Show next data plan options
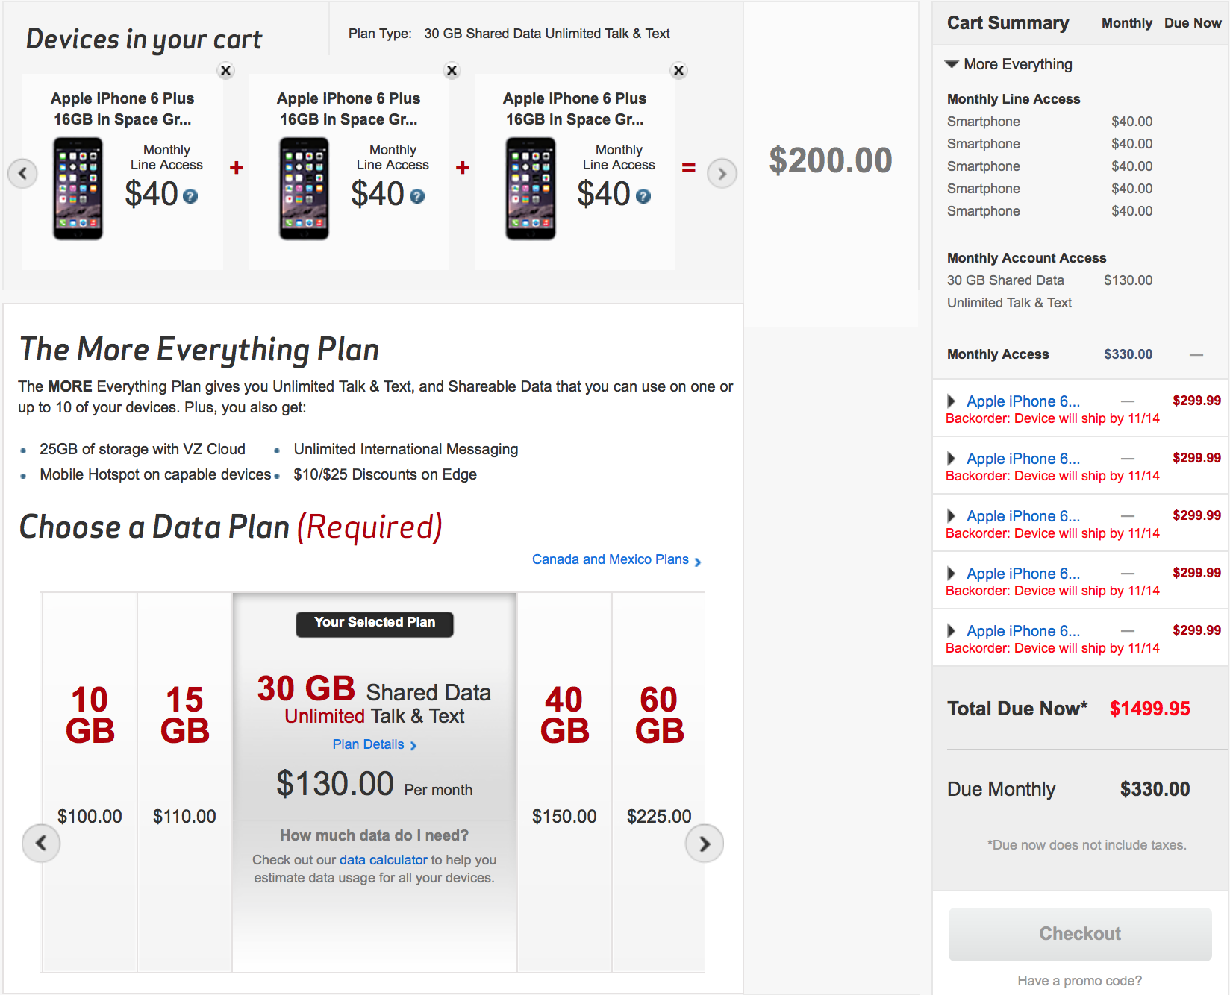 704,844
